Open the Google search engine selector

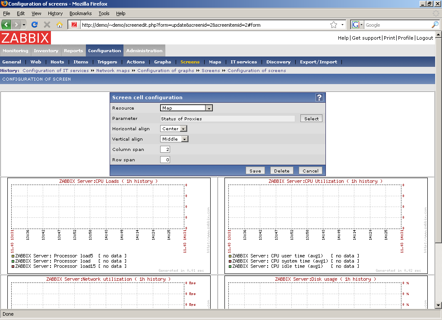[x=357, y=25]
